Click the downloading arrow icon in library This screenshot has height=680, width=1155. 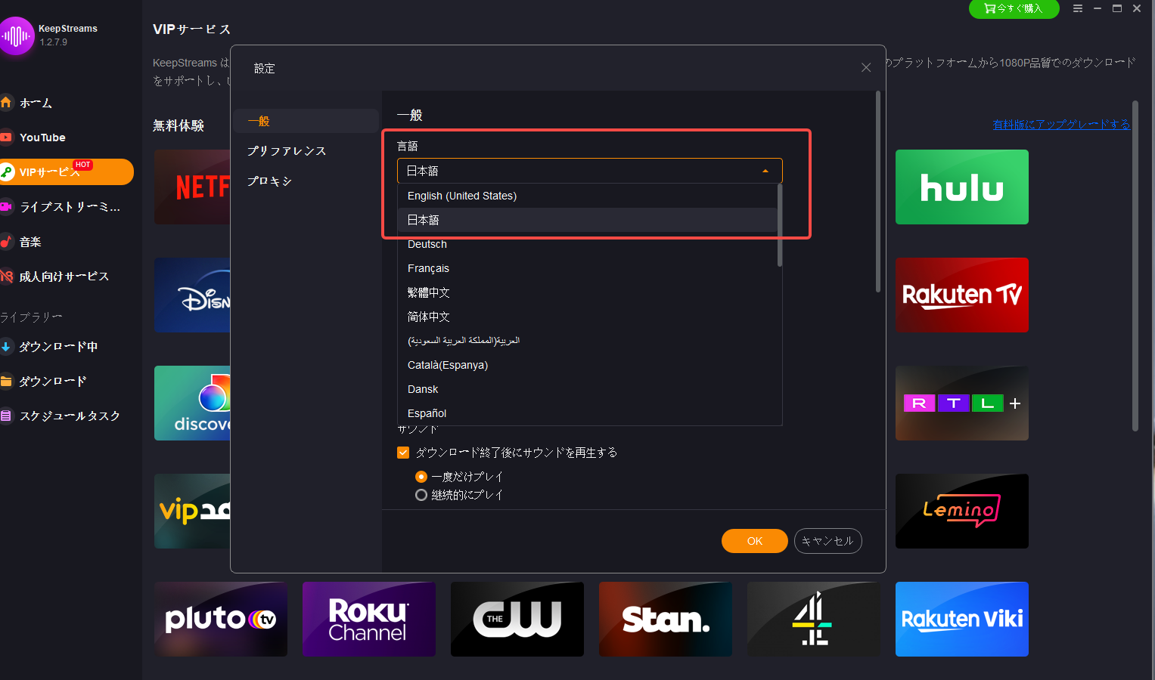(7, 347)
